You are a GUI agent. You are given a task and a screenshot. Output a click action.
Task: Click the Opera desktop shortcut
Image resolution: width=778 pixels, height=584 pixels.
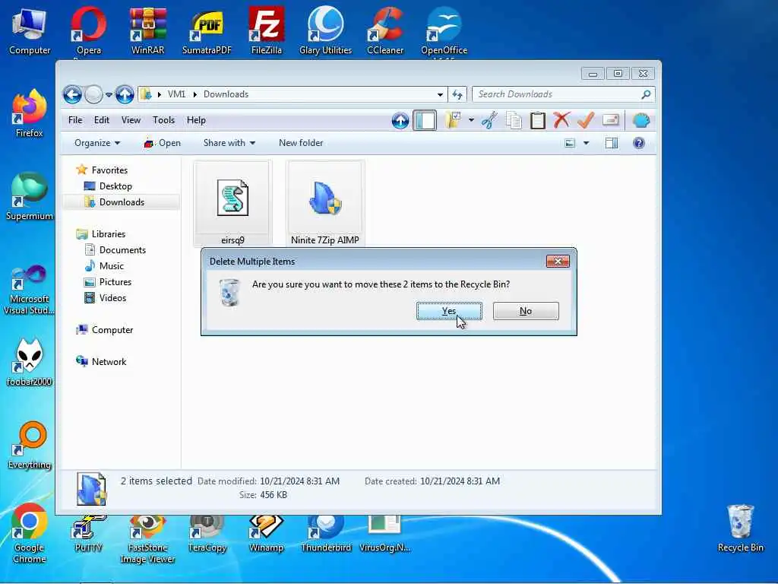pos(89,30)
